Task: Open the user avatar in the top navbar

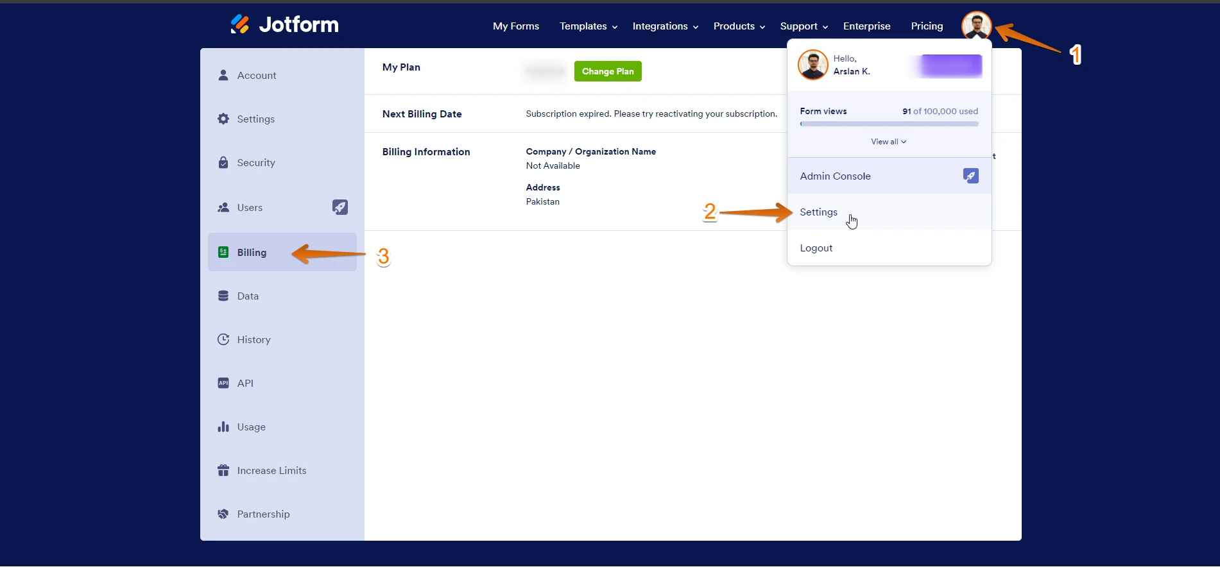Action: 975,26
